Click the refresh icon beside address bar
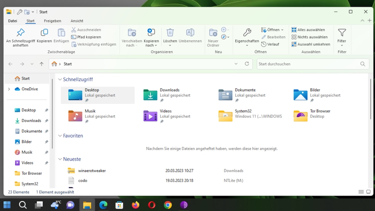The width and height of the screenshot is (375, 211). [x=247, y=64]
